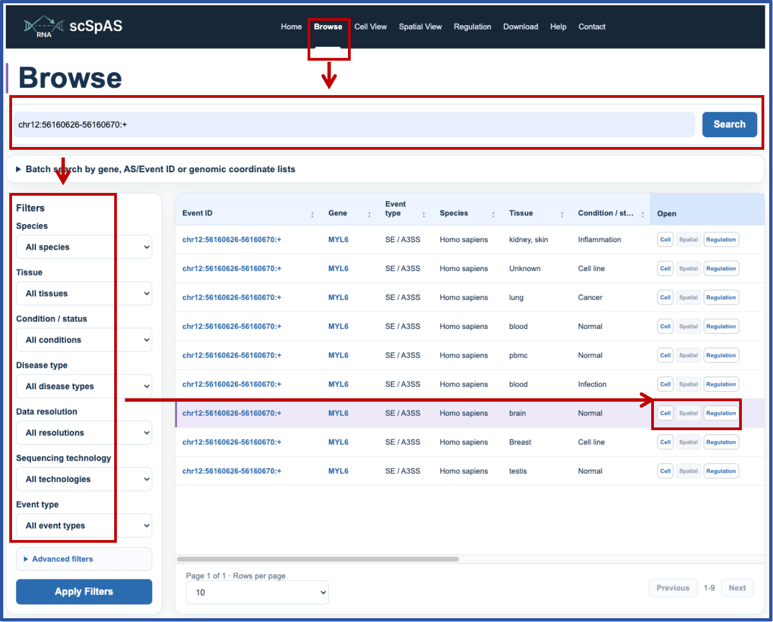Screen dimensions: 773x622
Task: Open the All conditions dropdown
Action: (84, 340)
